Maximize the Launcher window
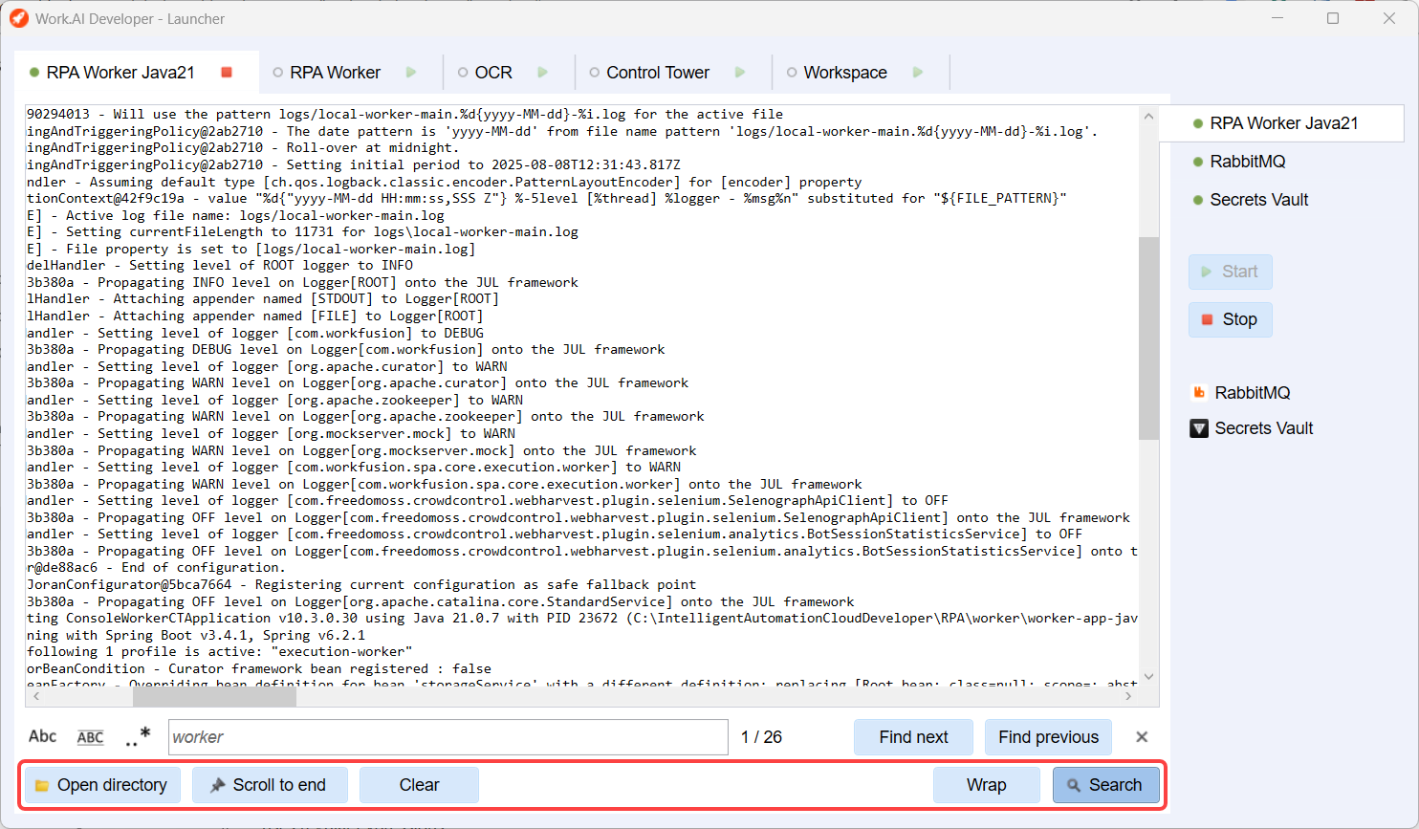1419x829 pixels. [x=1333, y=18]
